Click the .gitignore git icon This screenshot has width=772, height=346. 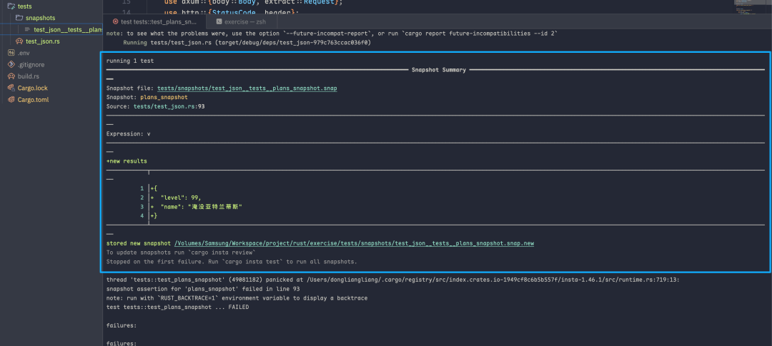pyautogui.click(x=11, y=64)
